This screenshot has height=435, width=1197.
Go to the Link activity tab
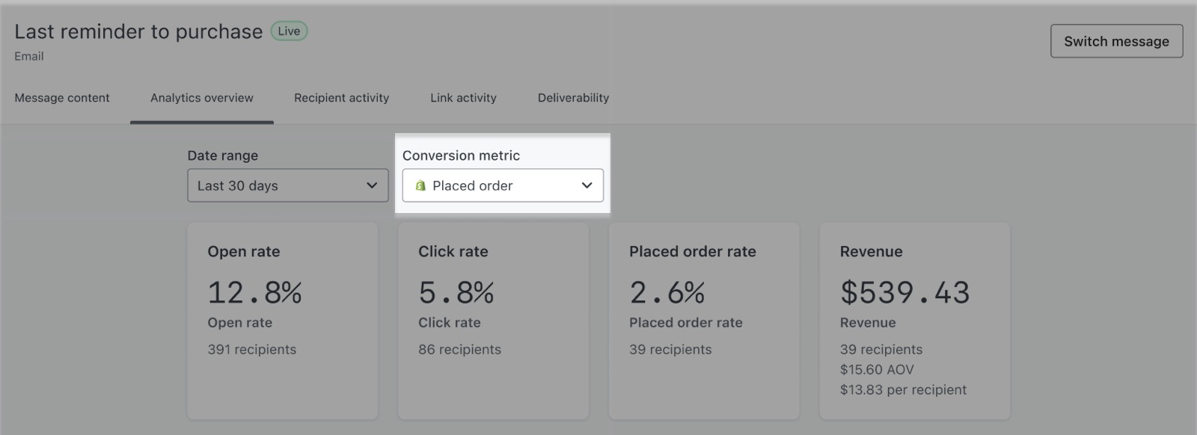pos(463,98)
